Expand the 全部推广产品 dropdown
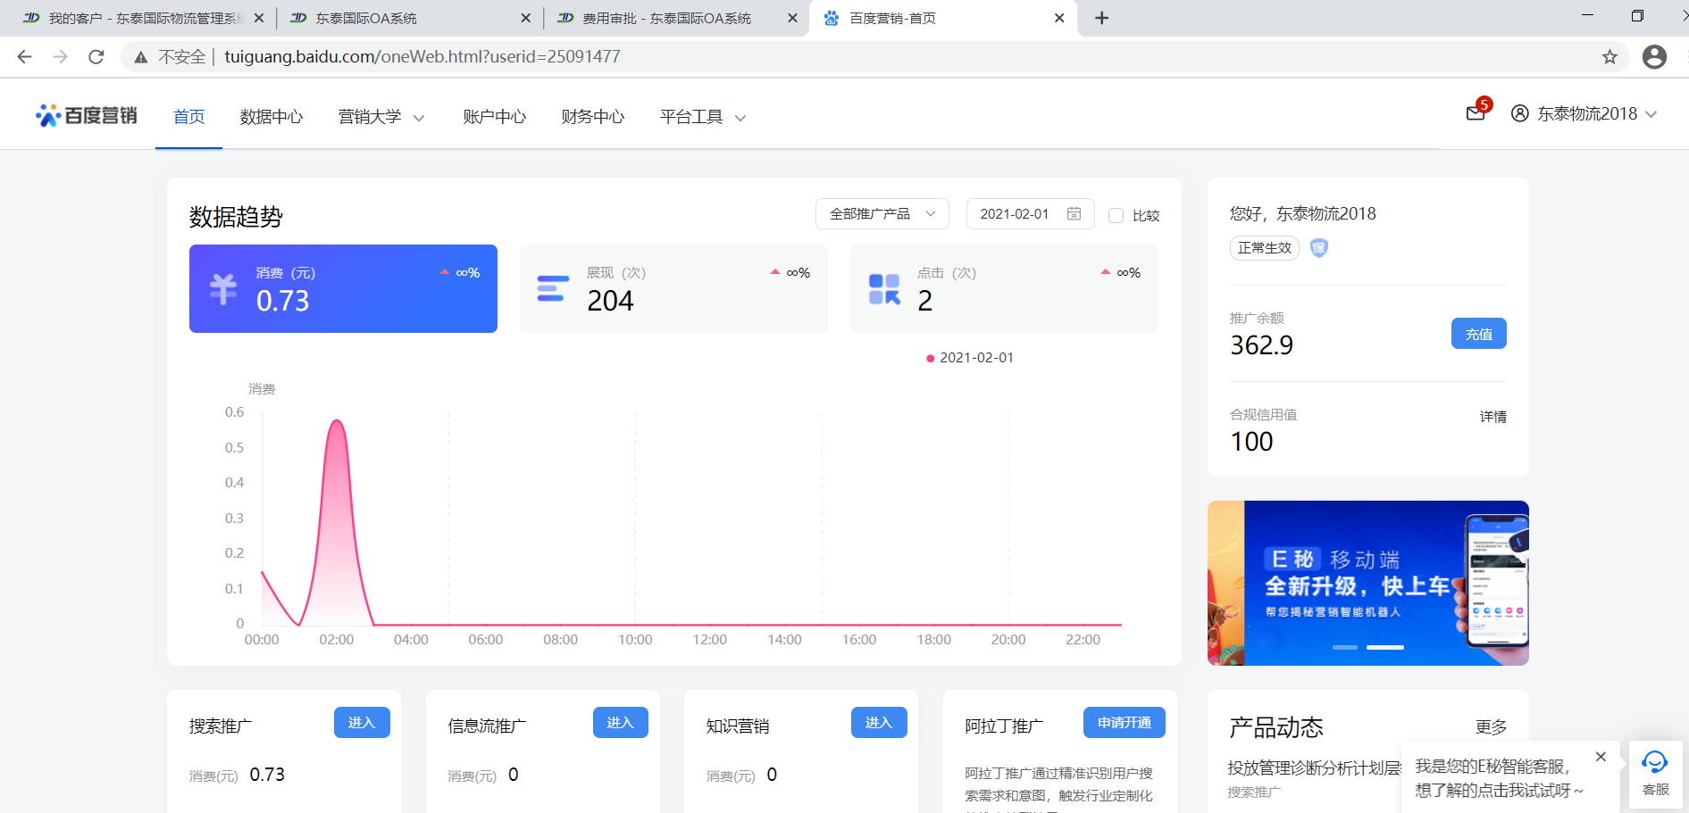Screen dimensions: 1689x813 click(882, 214)
